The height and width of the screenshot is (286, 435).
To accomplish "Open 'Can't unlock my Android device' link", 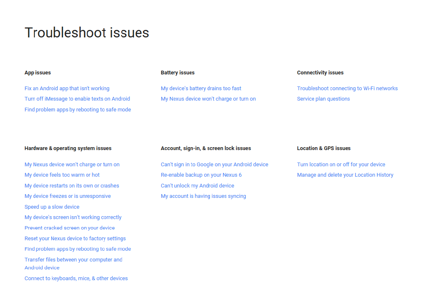I will pyautogui.click(x=197, y=186).
